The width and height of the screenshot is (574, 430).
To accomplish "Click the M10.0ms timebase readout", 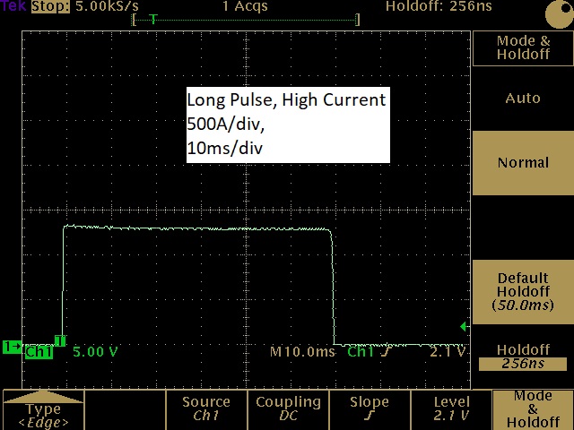I will point(302,352).
